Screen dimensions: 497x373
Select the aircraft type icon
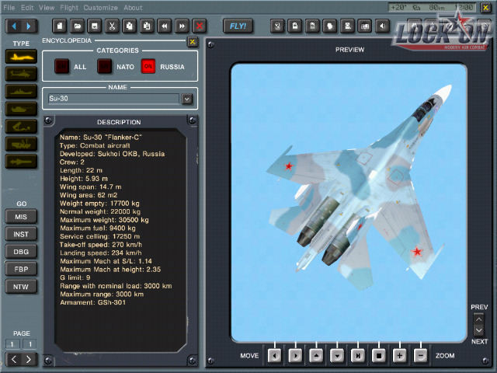pyautogui.click(x=20, y=56)
